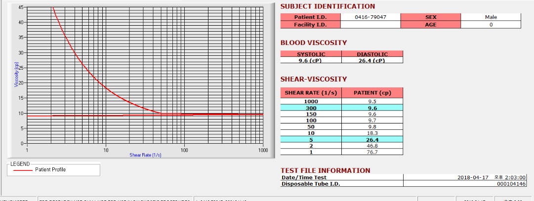Select the diastolic value 26.4 (cP)

tap(372, 60)
